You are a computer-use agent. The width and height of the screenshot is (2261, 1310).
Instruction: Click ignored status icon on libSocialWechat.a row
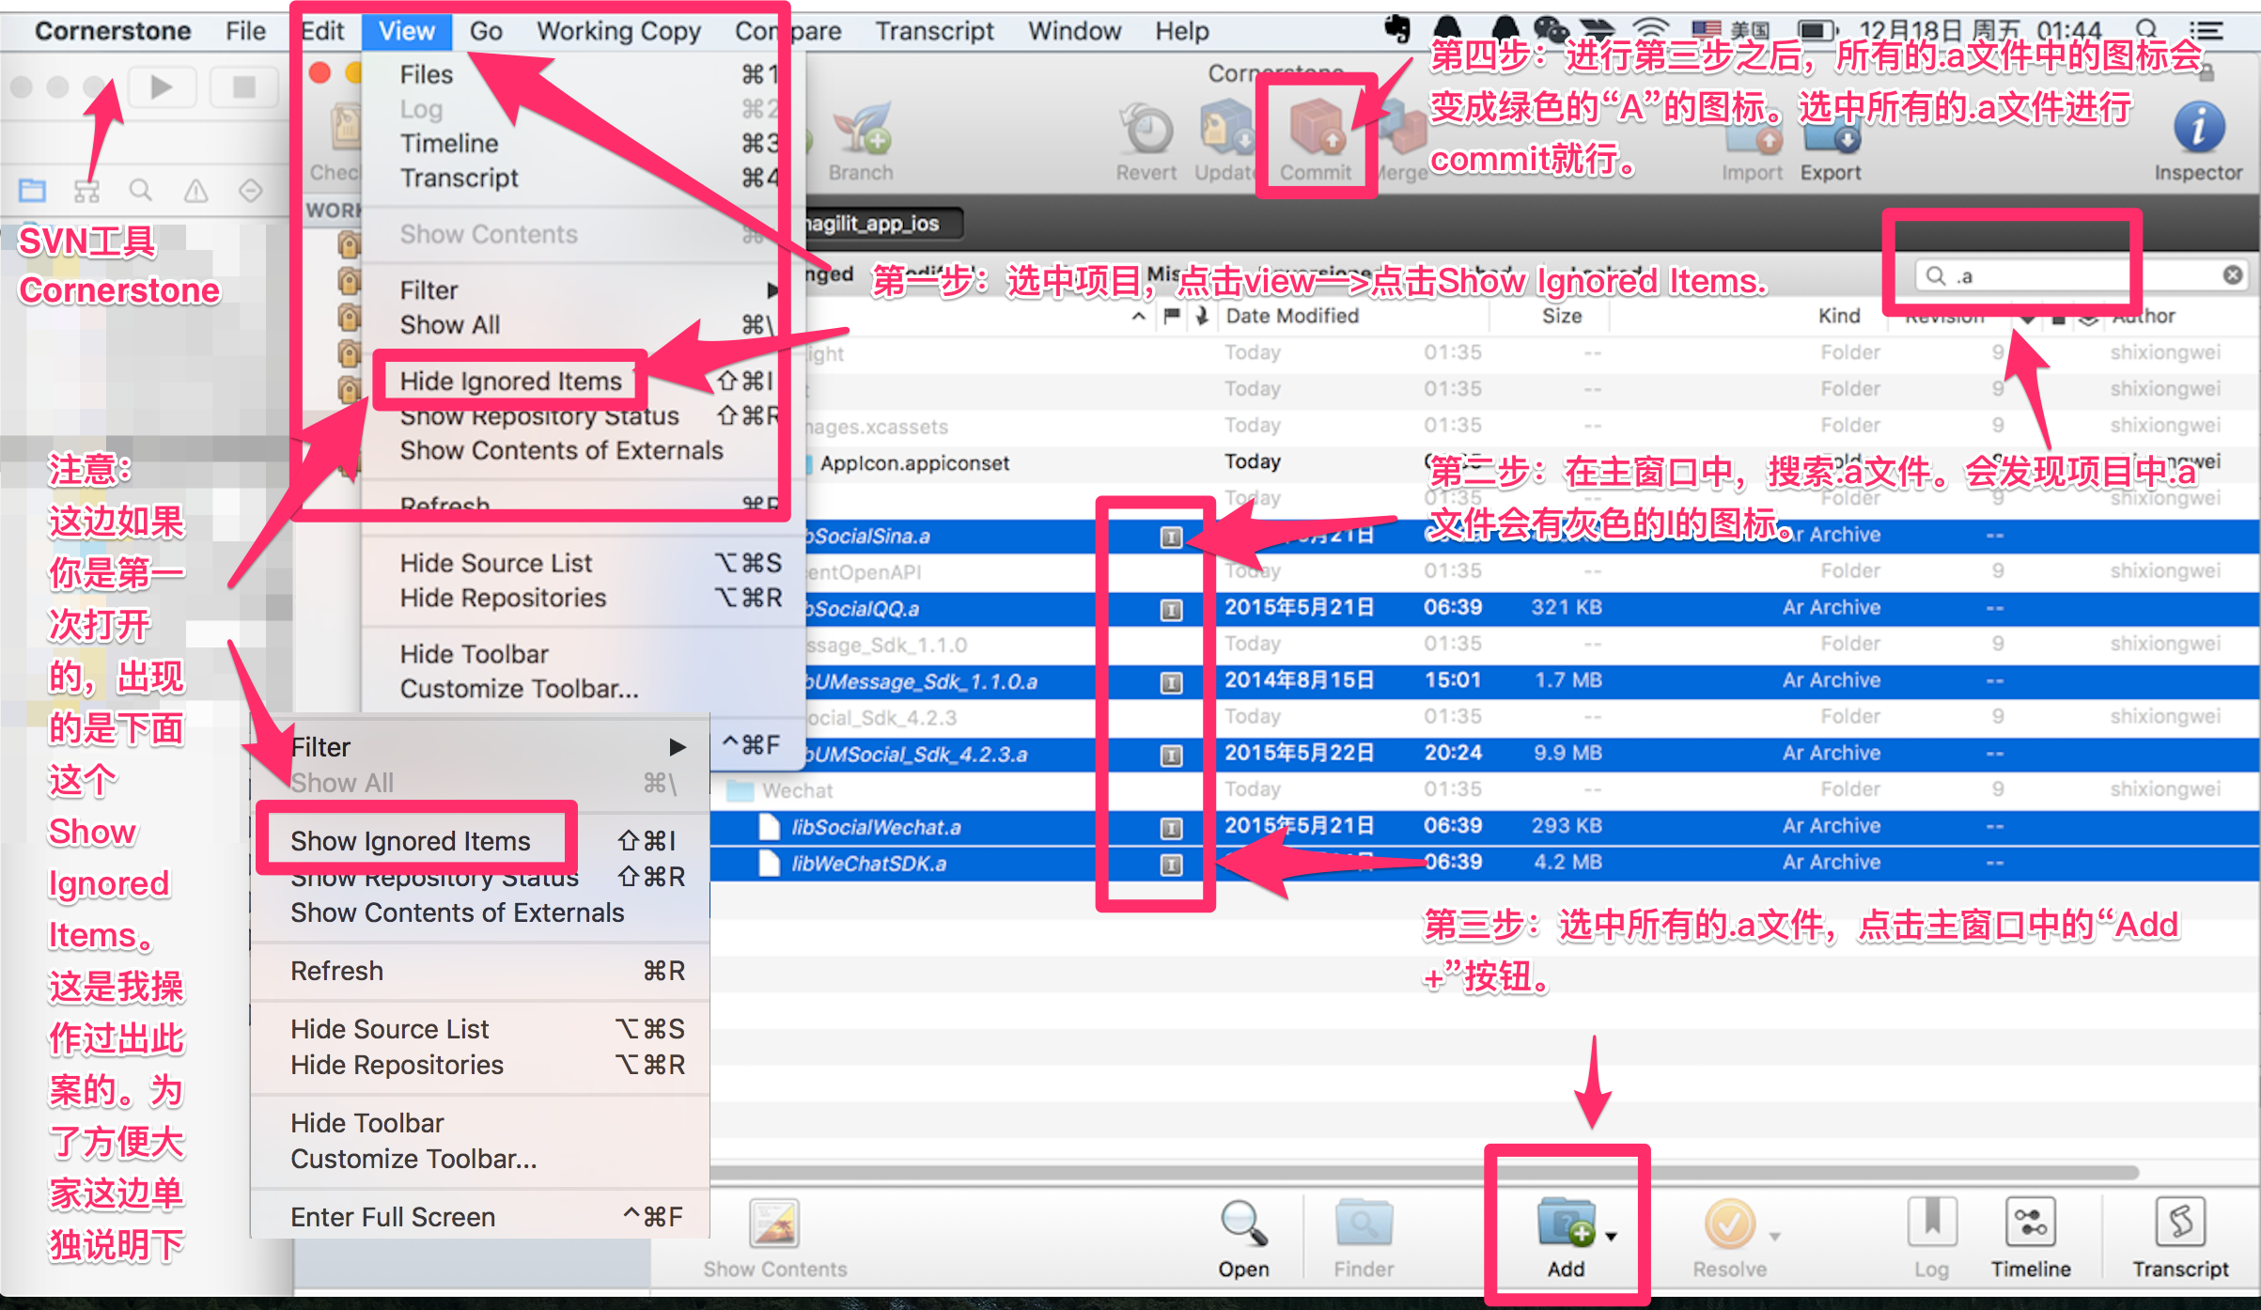(x=1171, y=828)
